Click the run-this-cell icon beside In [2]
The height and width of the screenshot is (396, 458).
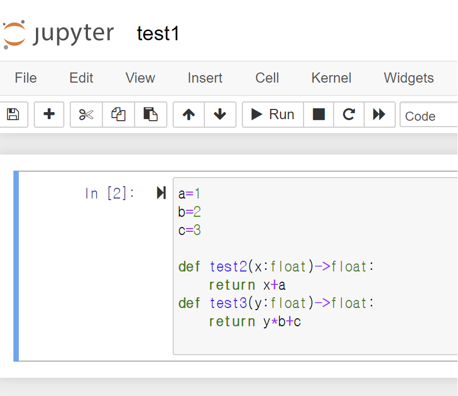pyautogui.click(x=161, y=193)
